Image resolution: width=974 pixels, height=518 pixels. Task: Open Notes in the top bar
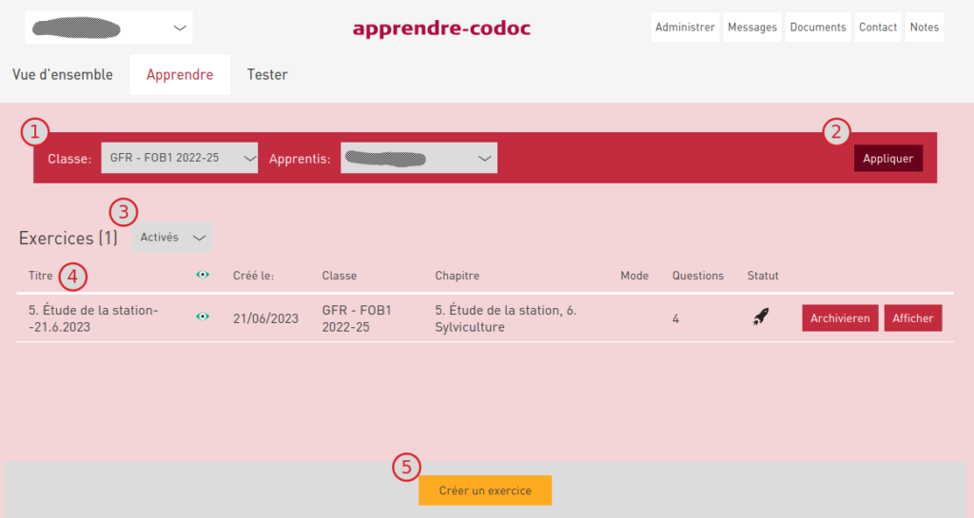[x=924, y=28]
